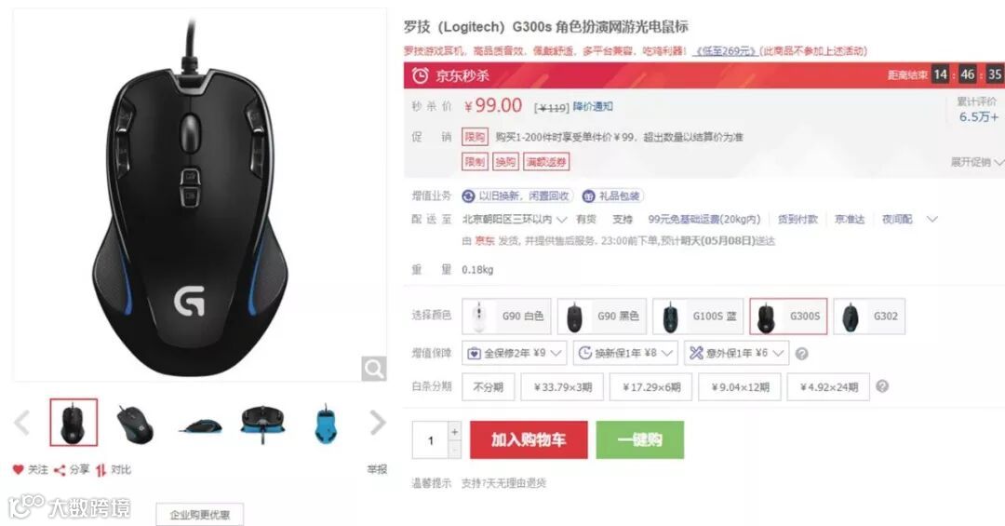This screenshot has width=1005, height=526.
Task: Expand the 展开促销 promotions section
Action: 977,162
